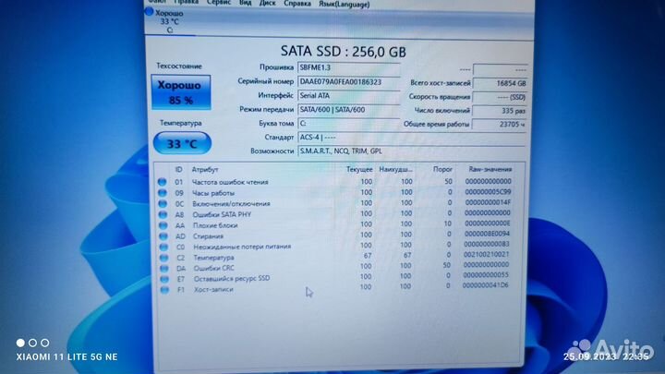Click the 33 °C temperature button
The height and width of the screenshot is (374, 665).
click(x=182, y=143)
